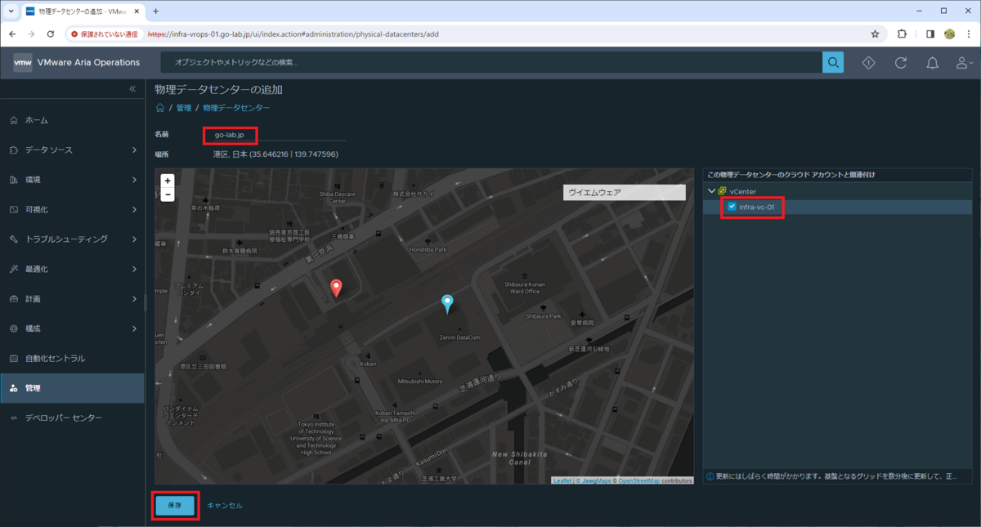Image resolution: width=981 pixels, height=527 pixels.
Task: Click the 保存 save button
Action: pyautogui.click(x=175, y=506)
